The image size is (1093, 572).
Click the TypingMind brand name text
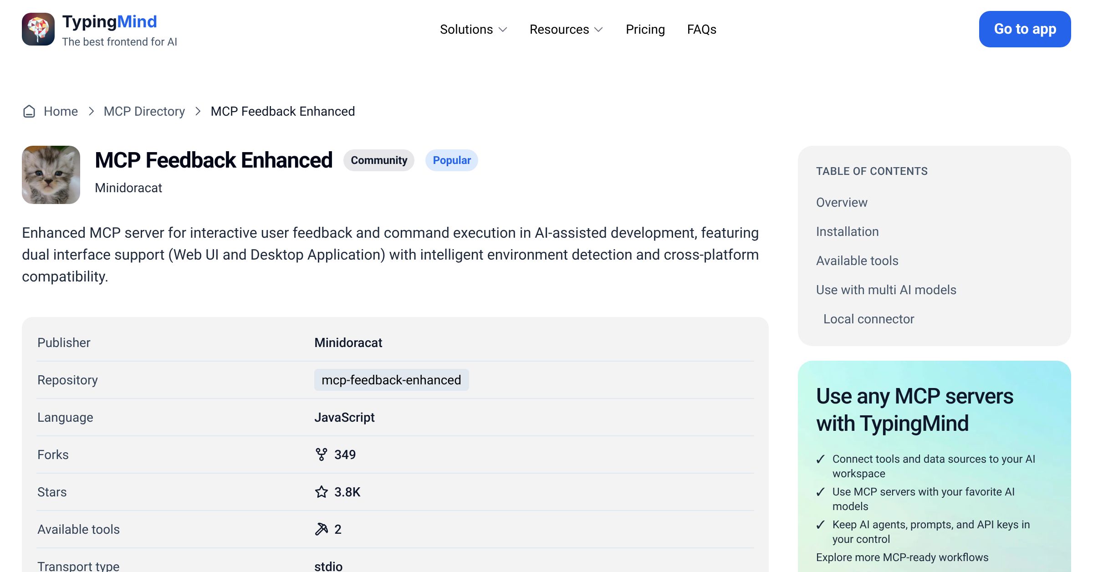[109, 21]
